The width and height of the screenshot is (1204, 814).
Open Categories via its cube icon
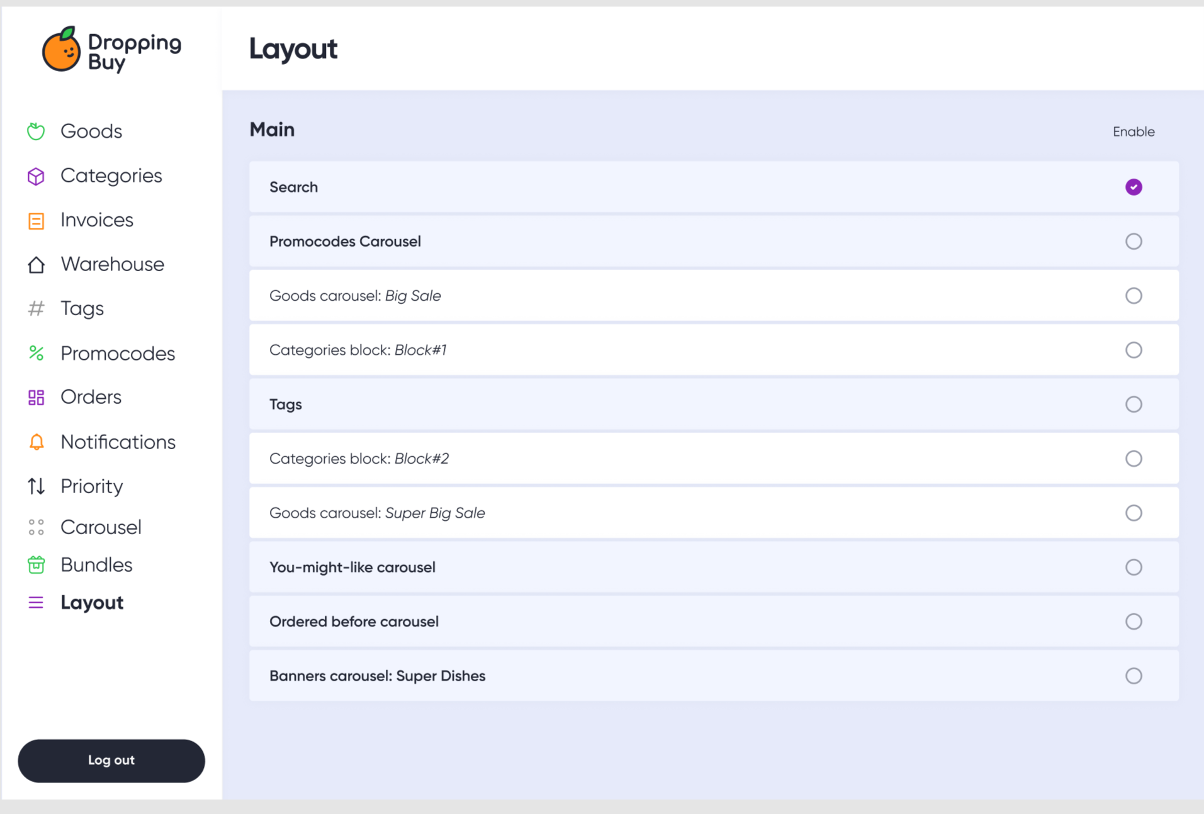pos(36,176)
